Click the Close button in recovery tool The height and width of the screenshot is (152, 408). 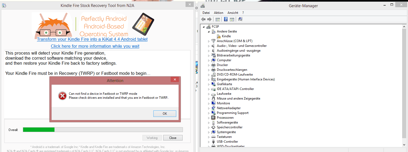pos(173,138)
